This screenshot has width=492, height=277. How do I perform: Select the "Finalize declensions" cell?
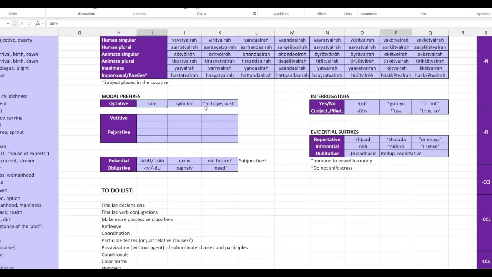click(123, 205)
